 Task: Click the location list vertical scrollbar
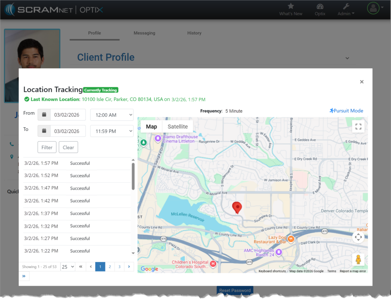pyautogui.click(x=133, y=177)
